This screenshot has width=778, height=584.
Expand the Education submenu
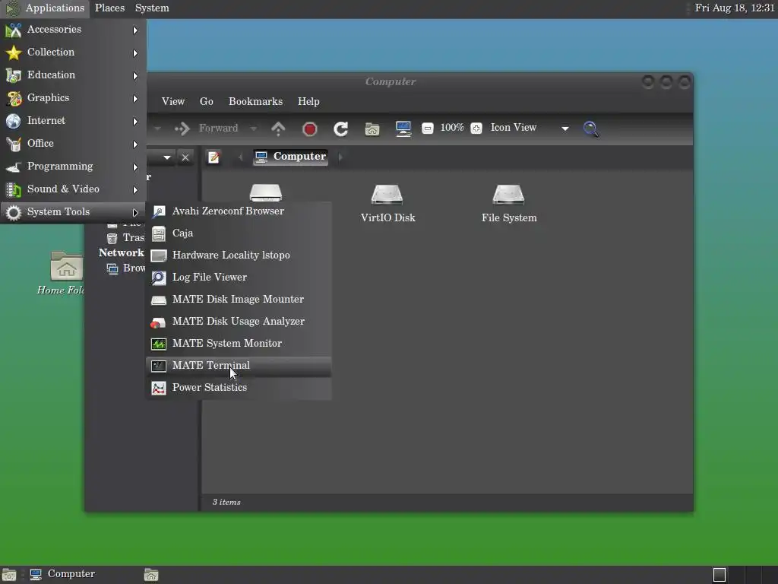coord(73,75)
